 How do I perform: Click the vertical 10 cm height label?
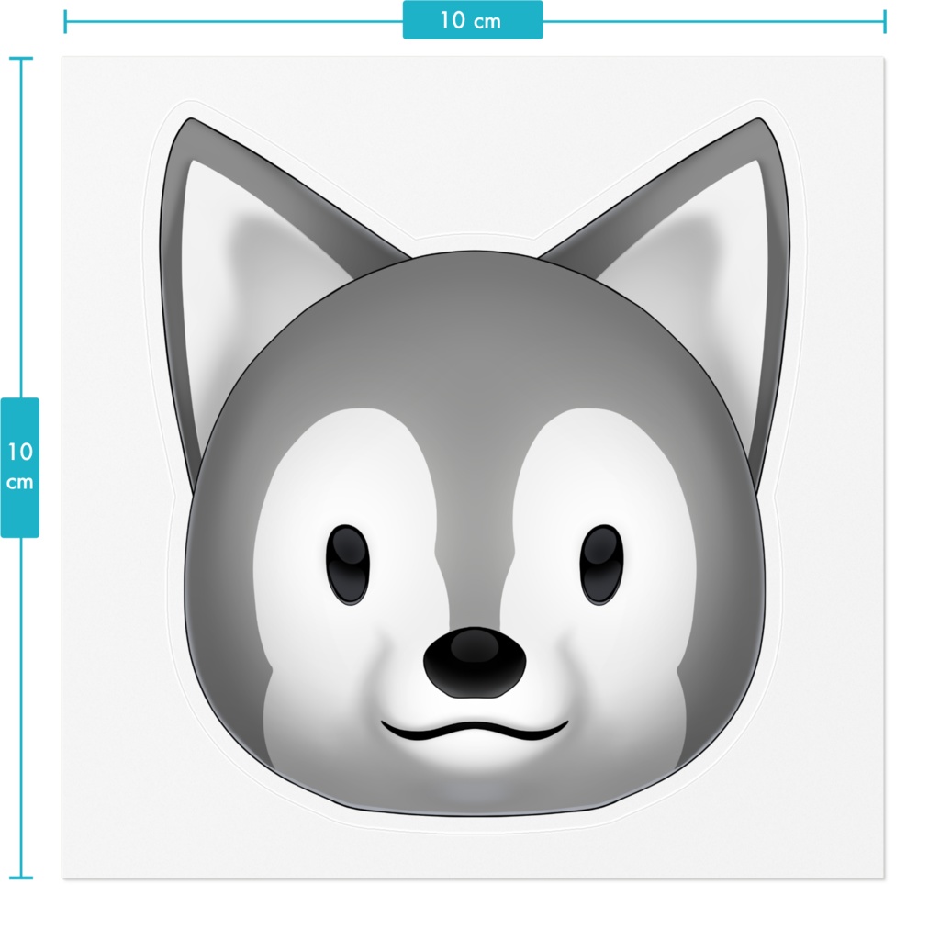coord(20,467)
